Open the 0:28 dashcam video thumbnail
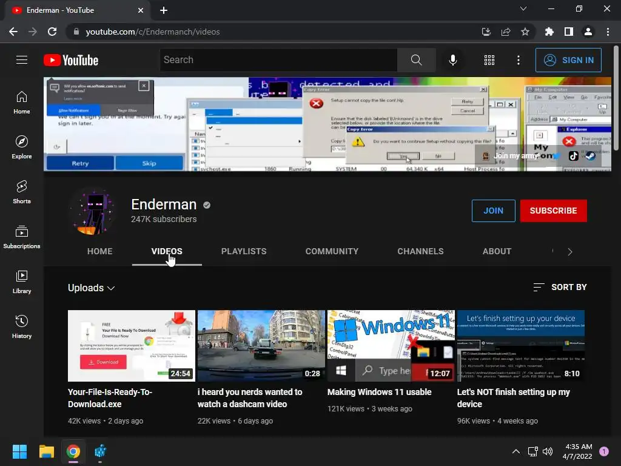 [x=261, y=345]
